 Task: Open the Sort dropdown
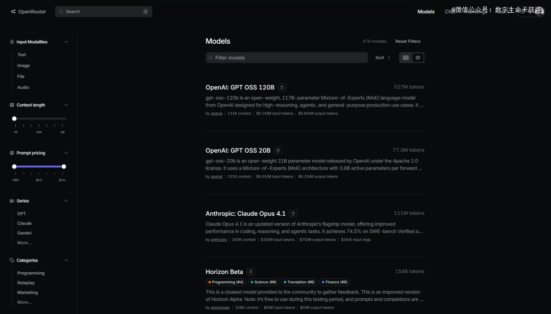[383, 58]
